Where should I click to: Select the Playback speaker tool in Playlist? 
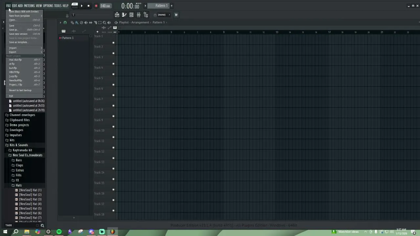(x=109, y=23)
